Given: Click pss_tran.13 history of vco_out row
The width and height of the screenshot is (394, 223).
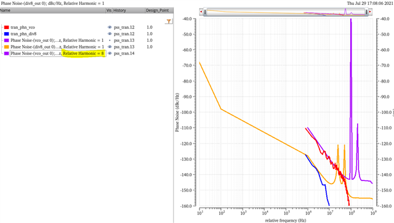Looking at the screenshot, I should (x=124, y=40).
